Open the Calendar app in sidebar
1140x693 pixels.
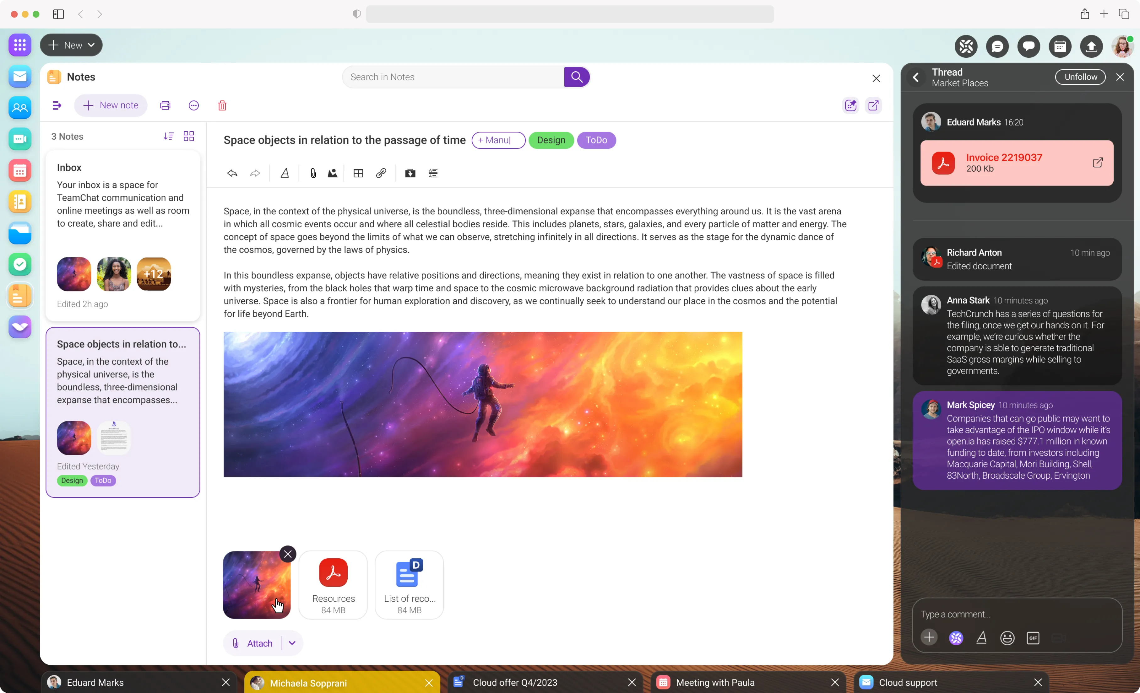tap(20, 171)
